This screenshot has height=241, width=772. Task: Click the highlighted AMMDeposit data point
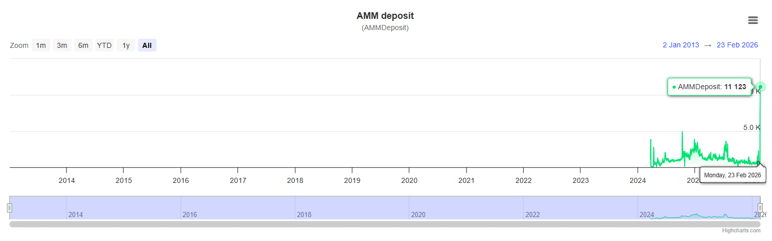click(760, 87)
